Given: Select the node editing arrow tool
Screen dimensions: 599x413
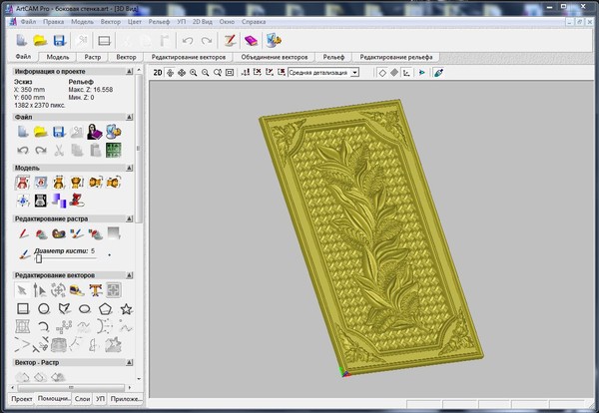Looking at the screenshot, I should pos(39,290).
